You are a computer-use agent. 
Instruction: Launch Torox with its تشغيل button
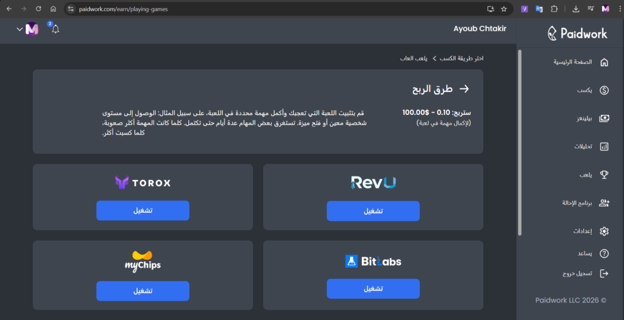143,210
